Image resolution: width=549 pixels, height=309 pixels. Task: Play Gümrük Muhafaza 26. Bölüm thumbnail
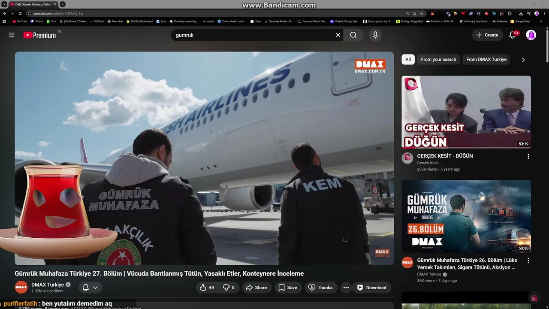point(466,216)
